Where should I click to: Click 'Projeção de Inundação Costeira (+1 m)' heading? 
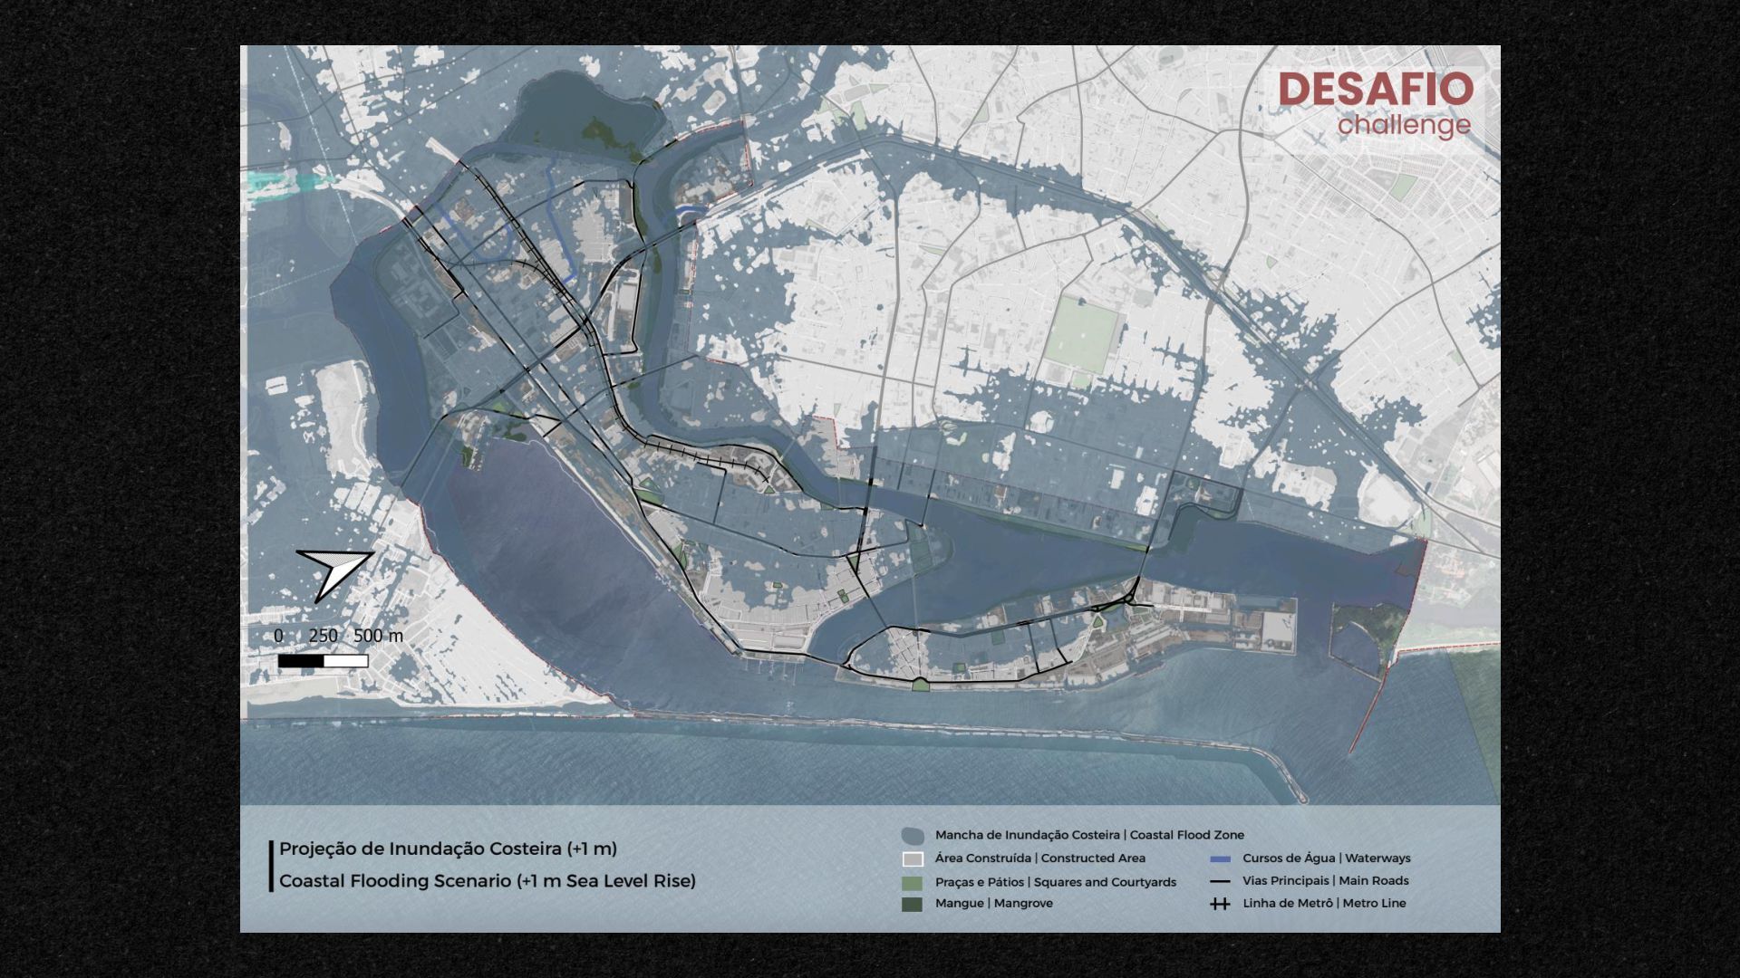(448, 849)
